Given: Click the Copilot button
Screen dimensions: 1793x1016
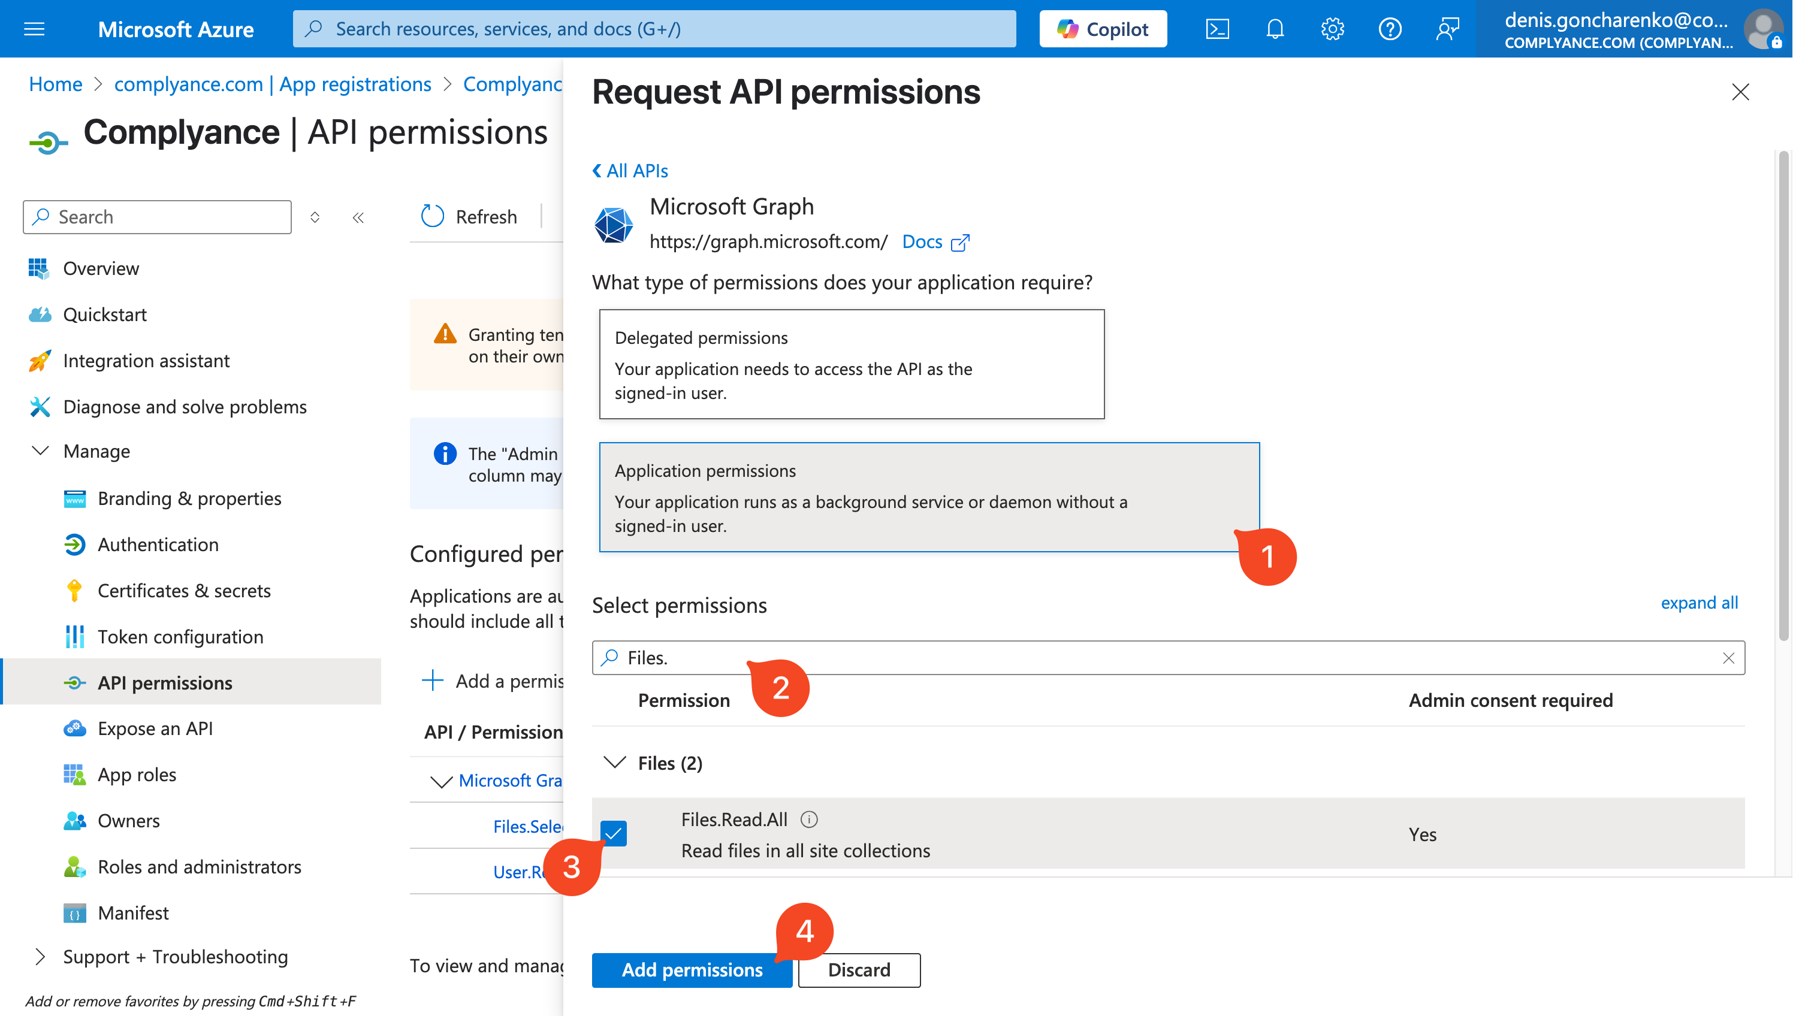Looking at the screenshot, I should click(1102, 29).
